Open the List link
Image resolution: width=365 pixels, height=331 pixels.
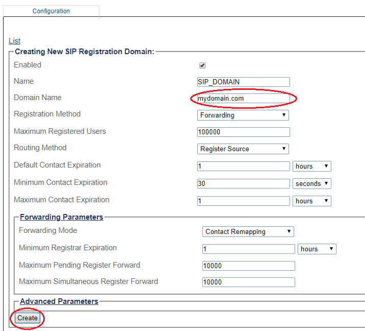coord(14,41)
